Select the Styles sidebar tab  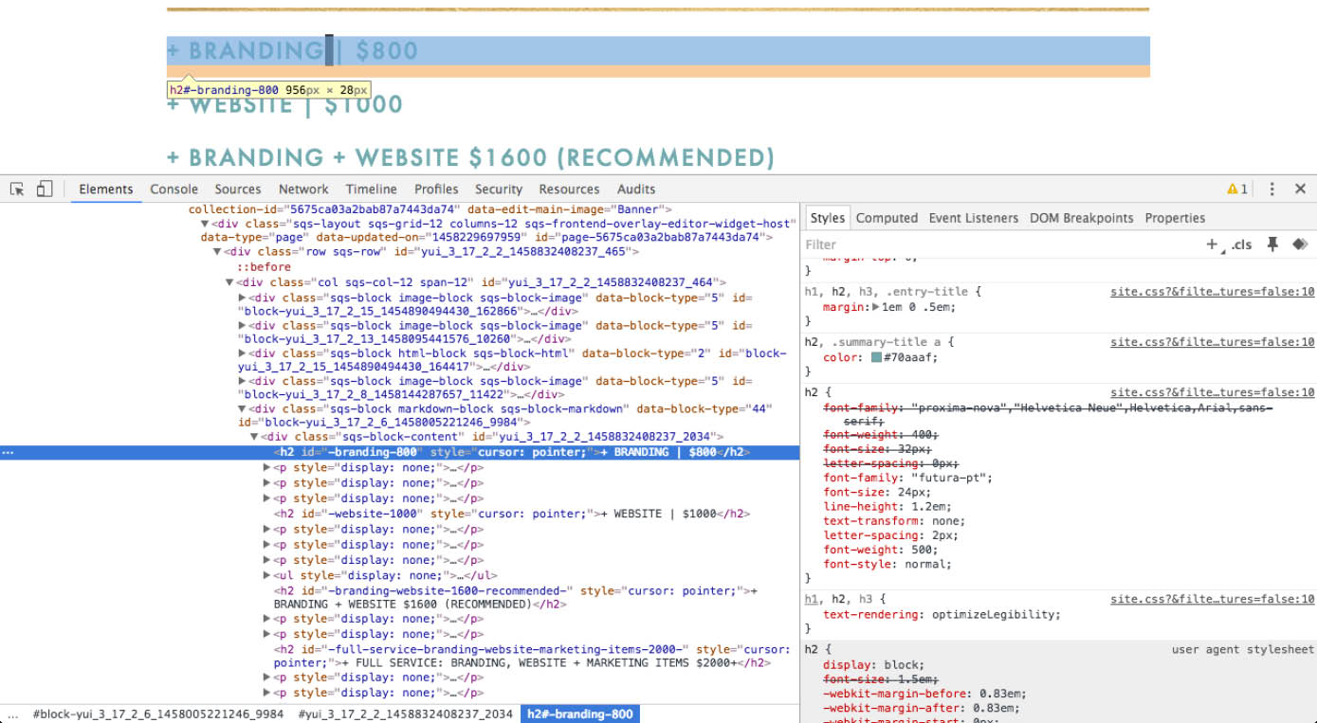point(827,218)
